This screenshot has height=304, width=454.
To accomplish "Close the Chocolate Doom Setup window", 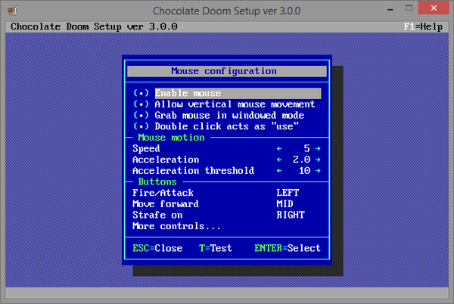I will click(x=434, y=8).
